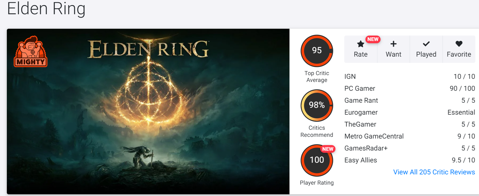The width and height of the screenshot is (479, 196).
Task: Open View All 205 Critic Reviews
Action: click(434, 172)
